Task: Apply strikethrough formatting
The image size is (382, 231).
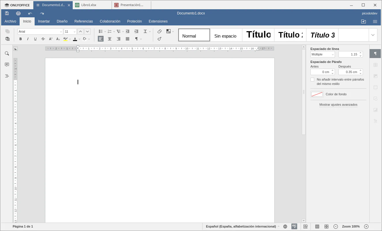Action: pyautogui.click(x=43, y=39)
